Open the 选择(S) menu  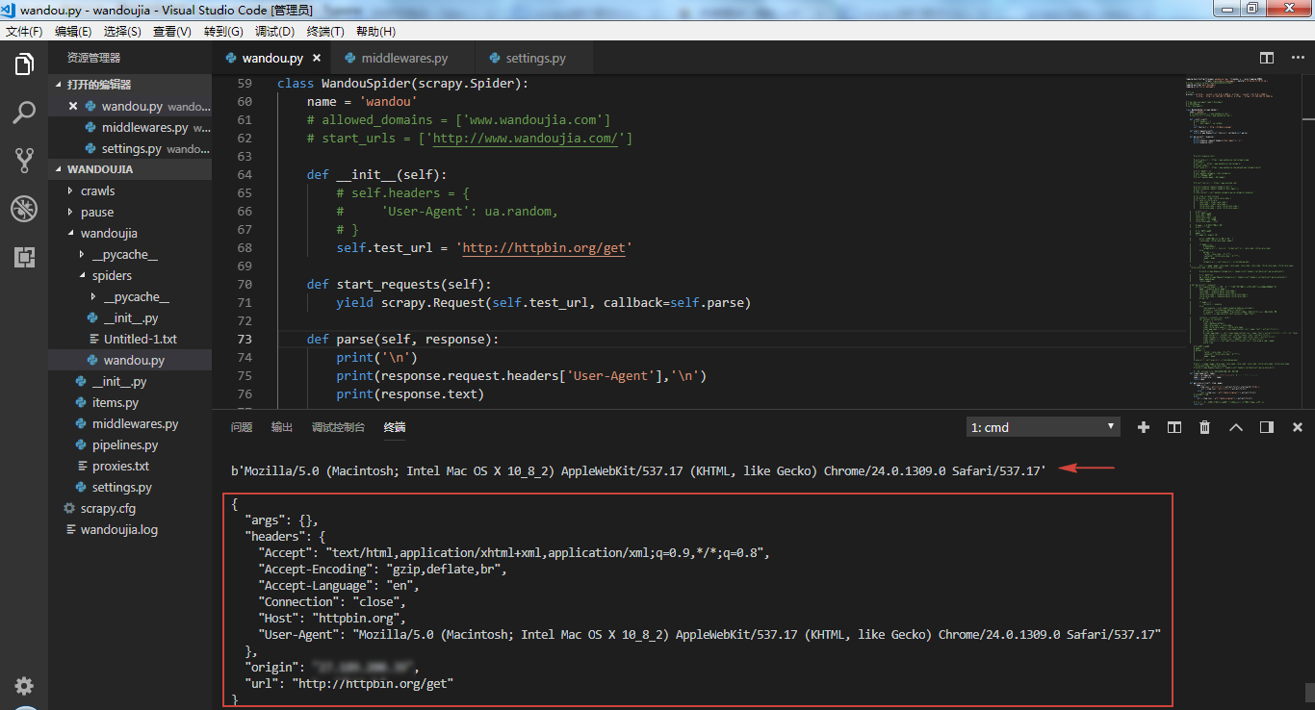(122, 32)
